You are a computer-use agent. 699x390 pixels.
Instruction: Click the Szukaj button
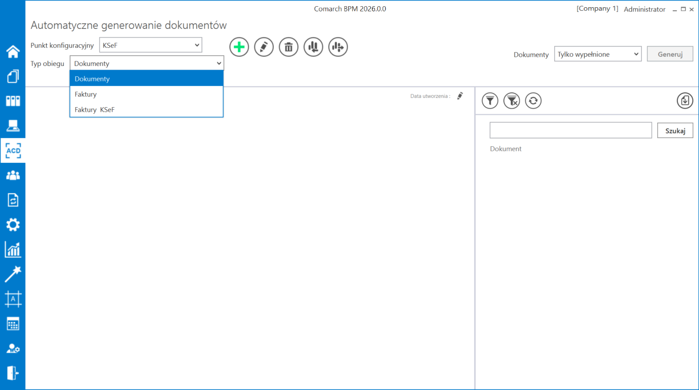675,130
